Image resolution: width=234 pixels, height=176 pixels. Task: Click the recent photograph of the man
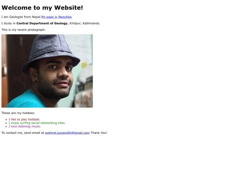47,71
